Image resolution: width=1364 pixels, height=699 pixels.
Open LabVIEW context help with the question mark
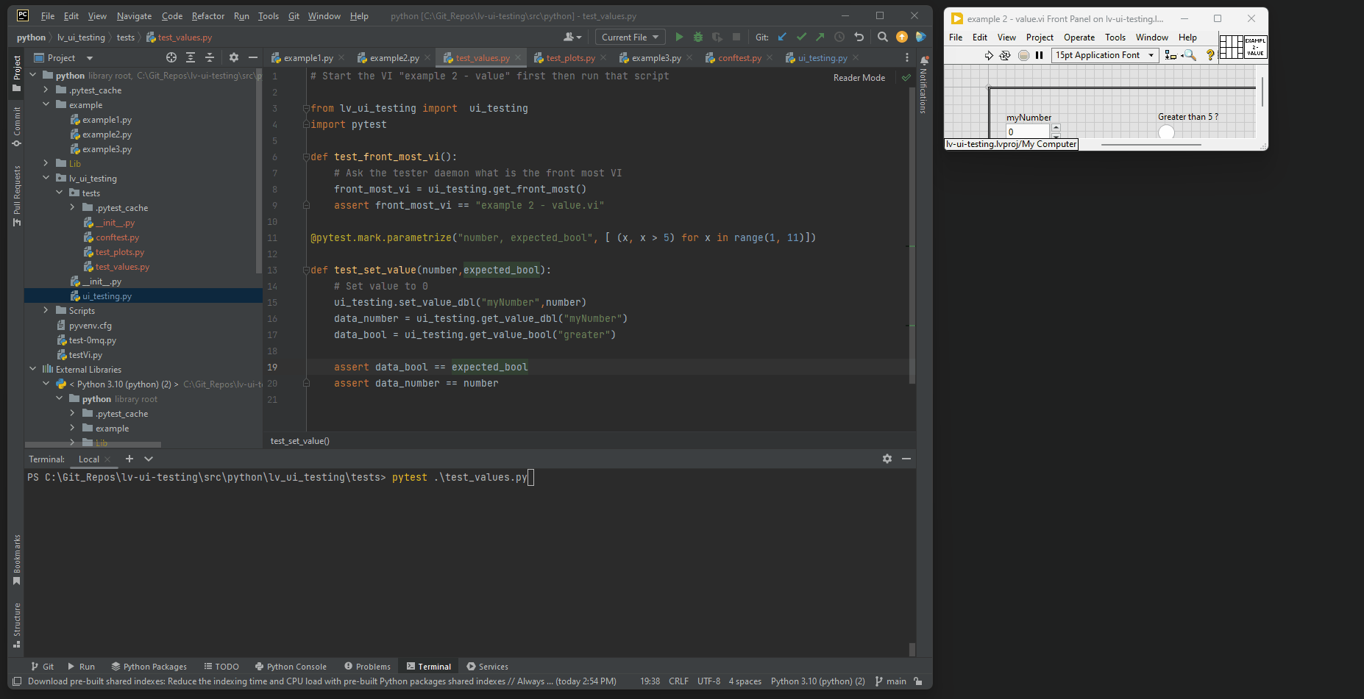[x=1210, y=55]
